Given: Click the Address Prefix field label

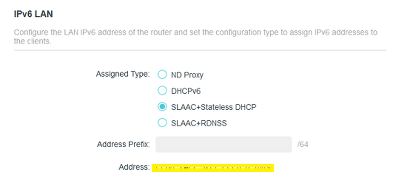Looking at the screenshot, I should coord(123,144).
